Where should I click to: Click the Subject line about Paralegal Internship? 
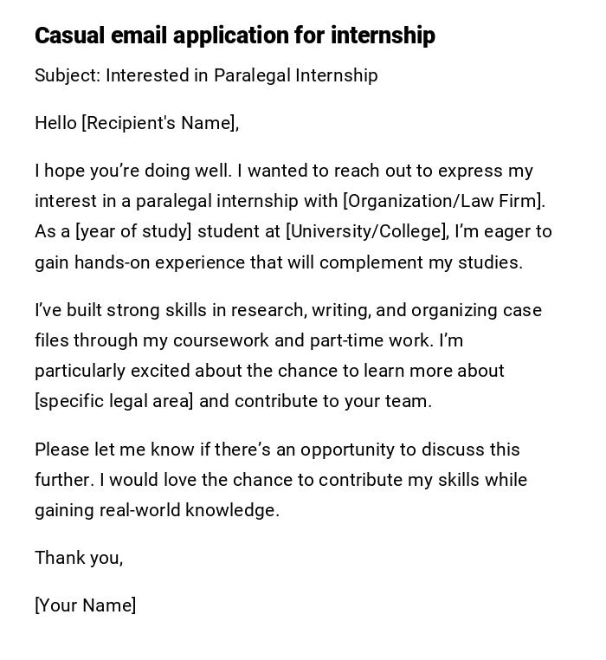pos(206,75)
